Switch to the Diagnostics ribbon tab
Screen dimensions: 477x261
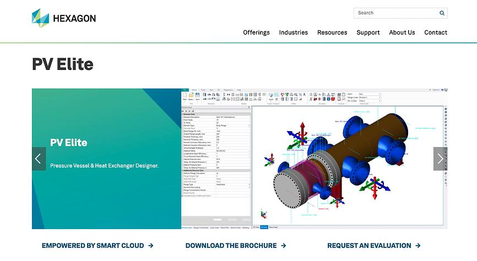coord(228,90)
